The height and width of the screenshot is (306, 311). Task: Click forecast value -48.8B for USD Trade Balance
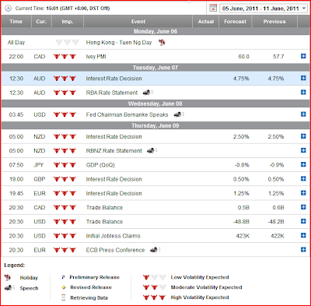[x=241, y=222]
